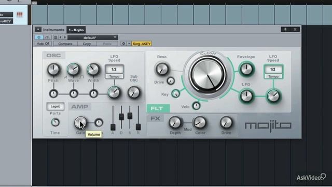This screenshot has width=332, height=187.
Task: Click the FLT section label
Action: [x=158, y=109]
